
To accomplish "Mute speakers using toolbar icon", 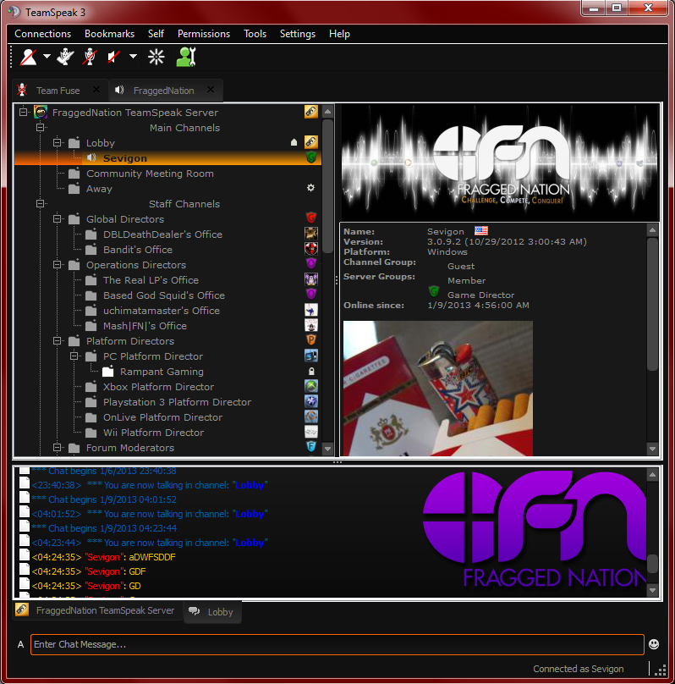I will tap(113, 58).
